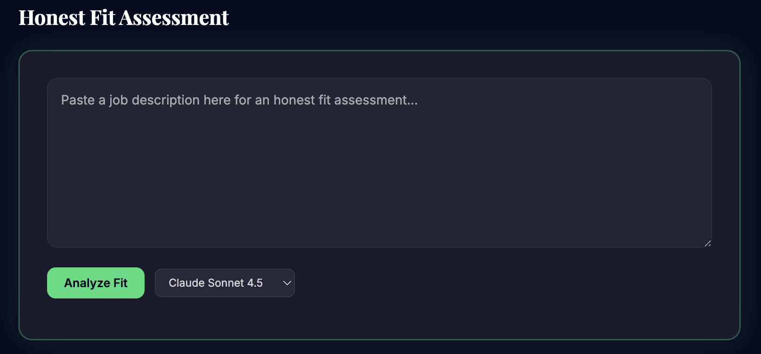The image size is (761, 354).
Task: Click the 'Claude Sonnet 4.5' label text
Action: tap(216, 283)
